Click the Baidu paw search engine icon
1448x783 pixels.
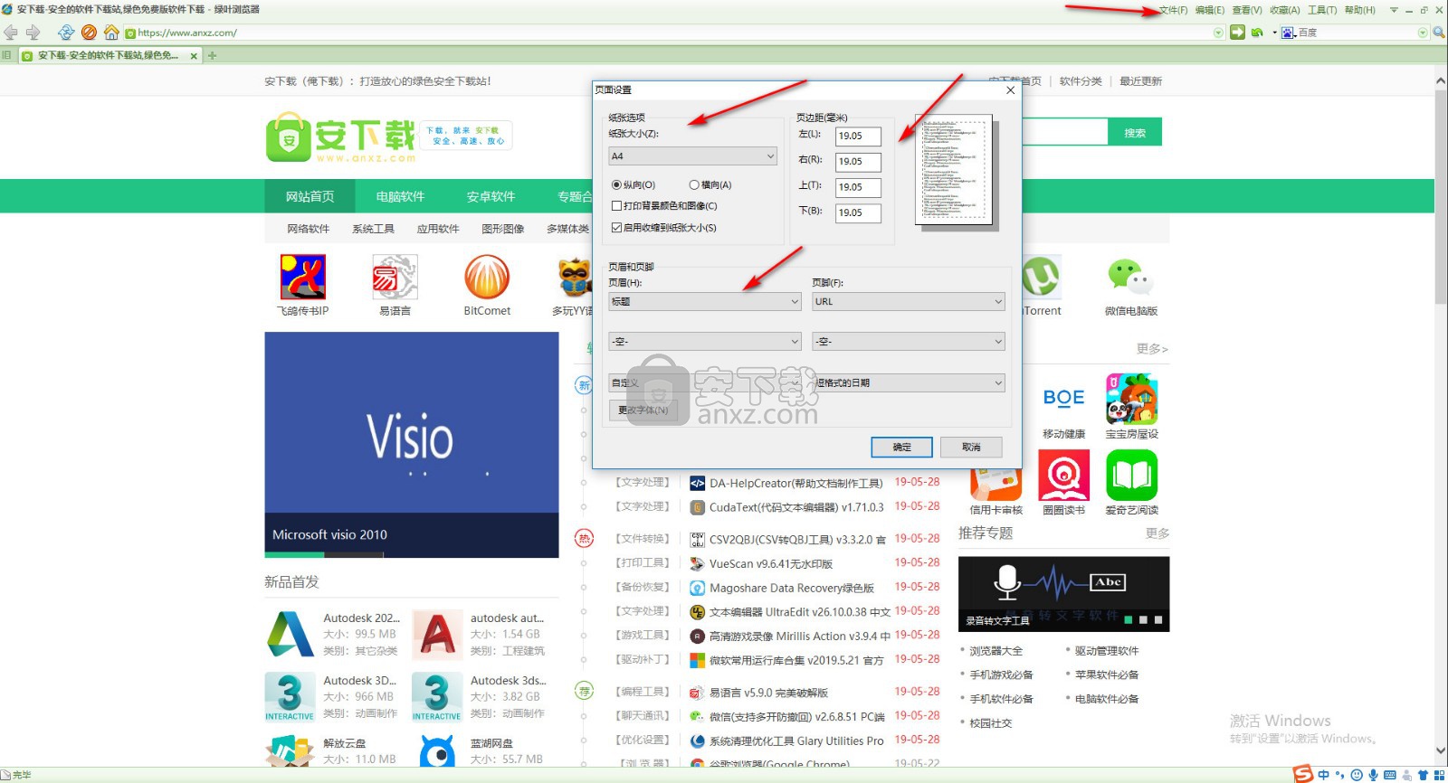(x=1288, y=33)
